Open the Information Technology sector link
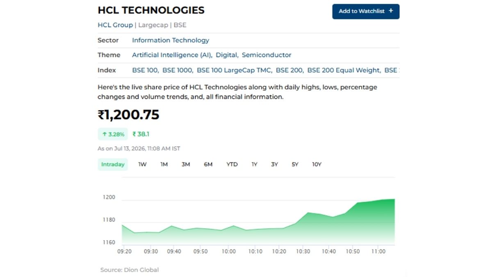The width and height of the screenshot is (492, 277). (171, 40)
